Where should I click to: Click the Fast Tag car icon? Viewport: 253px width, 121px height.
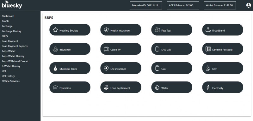[x=157, y=30]
